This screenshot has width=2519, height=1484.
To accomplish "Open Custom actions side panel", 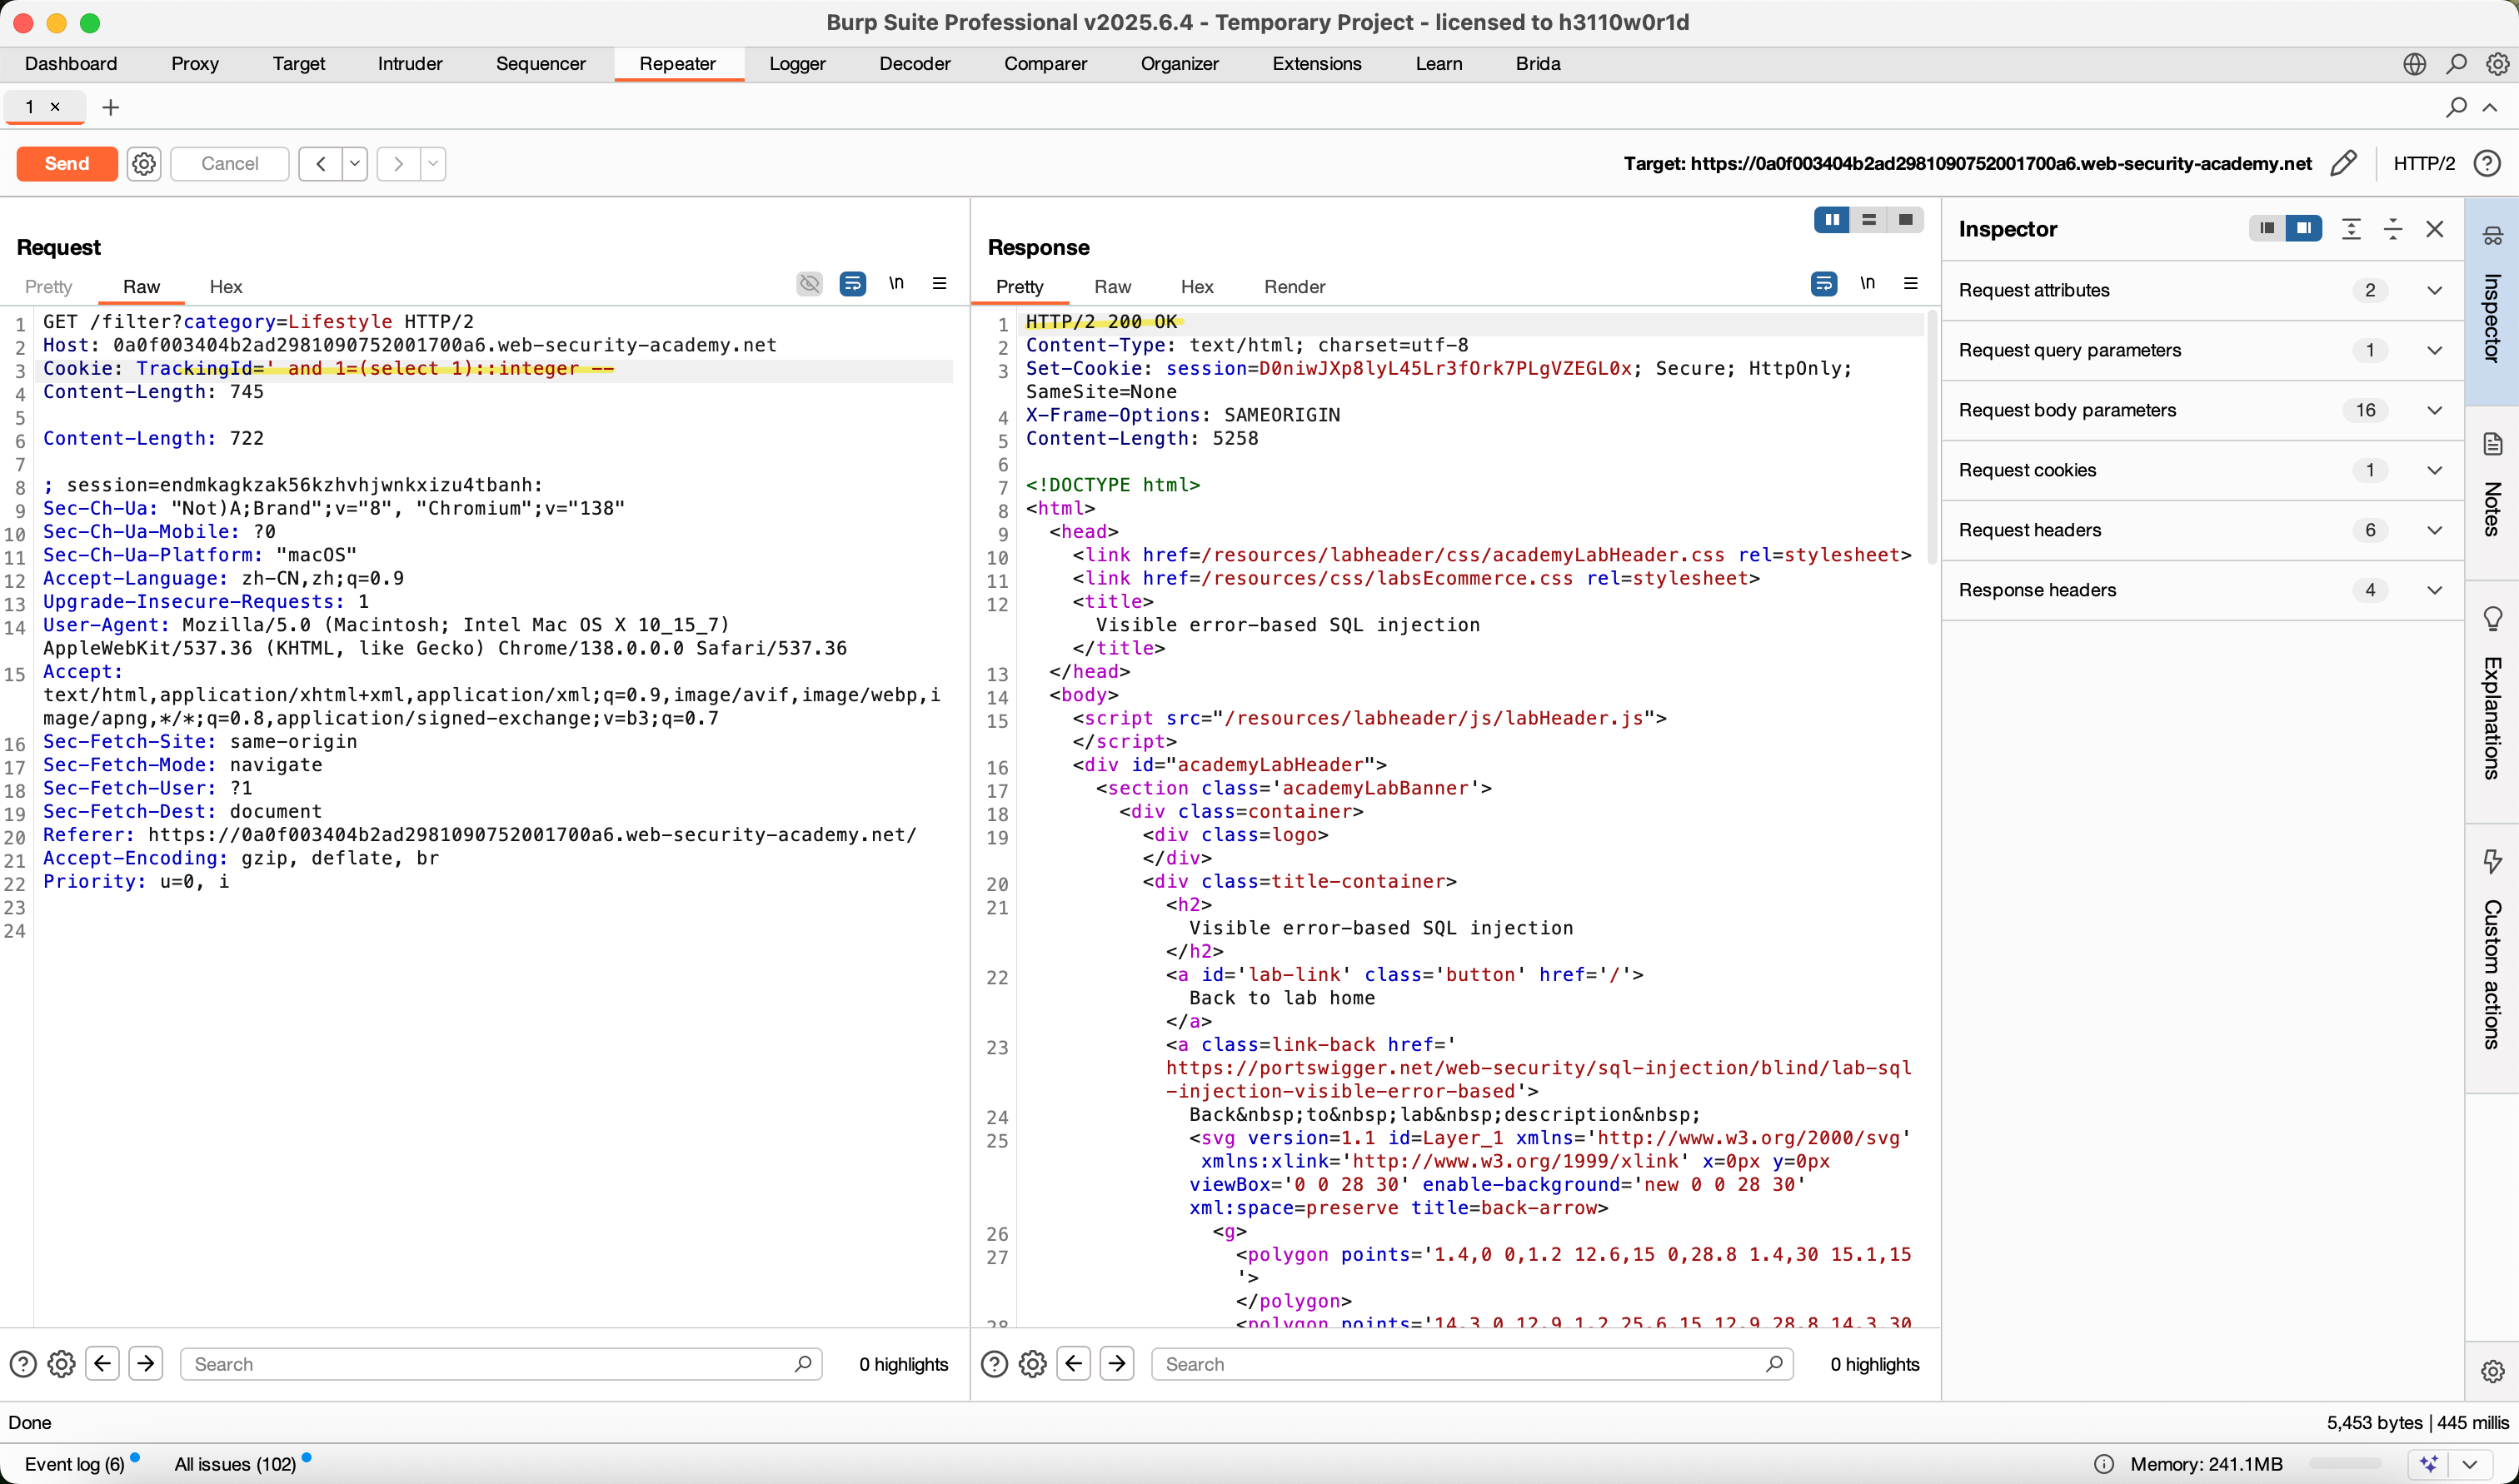I will click(x=2492, y=958).
